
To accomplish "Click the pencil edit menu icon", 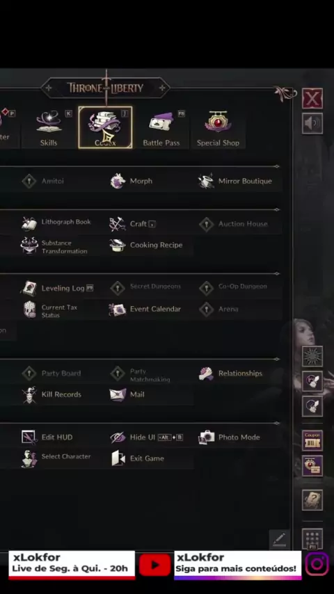I will click(x=280, y=538).
